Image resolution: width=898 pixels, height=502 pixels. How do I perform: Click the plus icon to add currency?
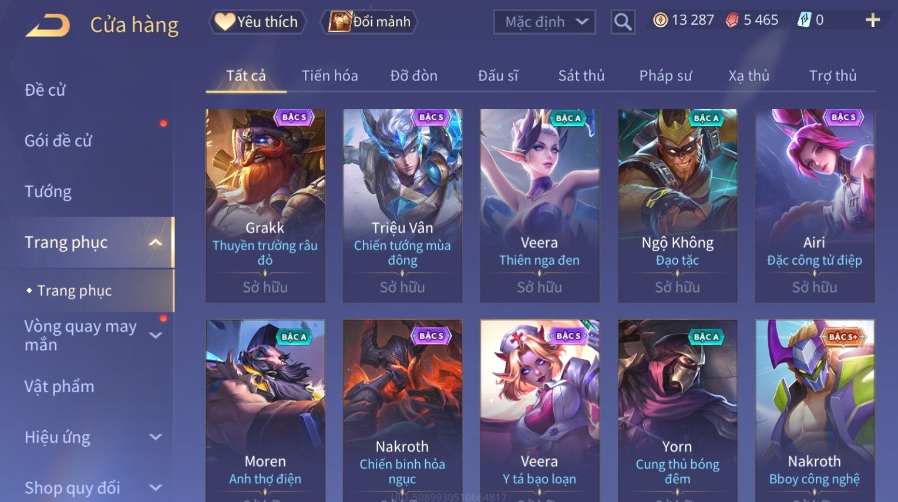pyautogui.click(x=873, y=21)
